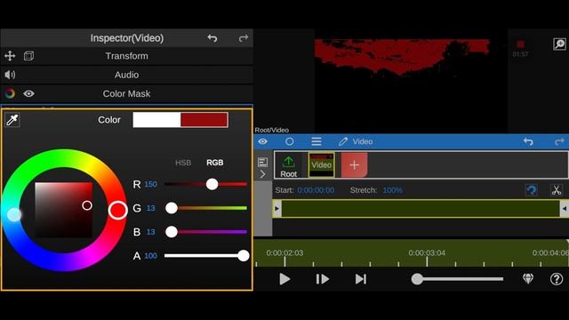Screen dimensions: 569x320
Task: Select the white half of the color swatch
Action: point(156,120)
